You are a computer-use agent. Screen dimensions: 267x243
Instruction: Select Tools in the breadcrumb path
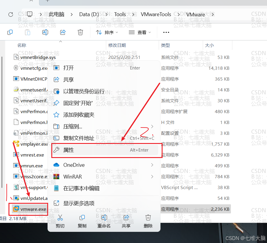point(120,14)
